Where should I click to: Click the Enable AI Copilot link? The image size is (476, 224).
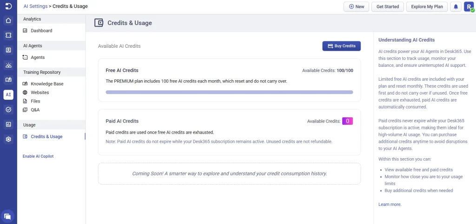click(x=38, y=156)
